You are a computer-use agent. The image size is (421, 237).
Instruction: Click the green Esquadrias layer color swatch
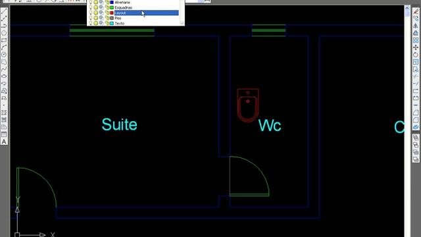(x=112, y=7)
